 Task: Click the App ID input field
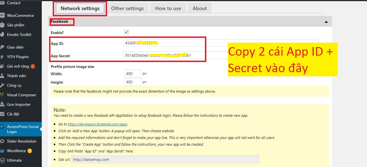tap(221, 43)
